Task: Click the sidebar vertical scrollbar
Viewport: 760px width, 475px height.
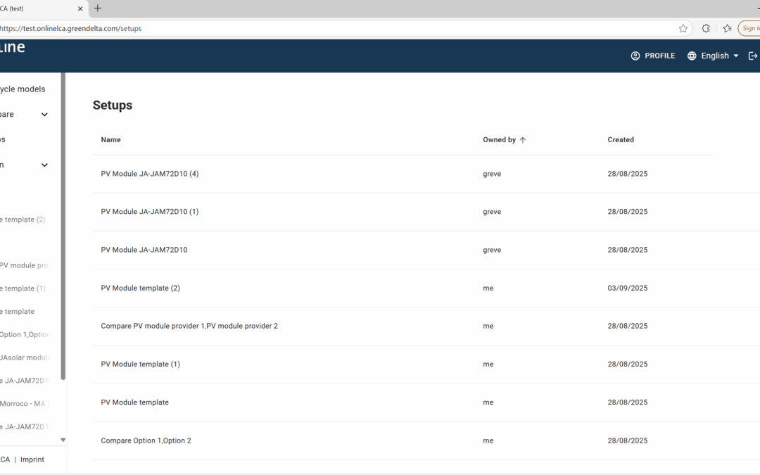Action: [63, 225]
